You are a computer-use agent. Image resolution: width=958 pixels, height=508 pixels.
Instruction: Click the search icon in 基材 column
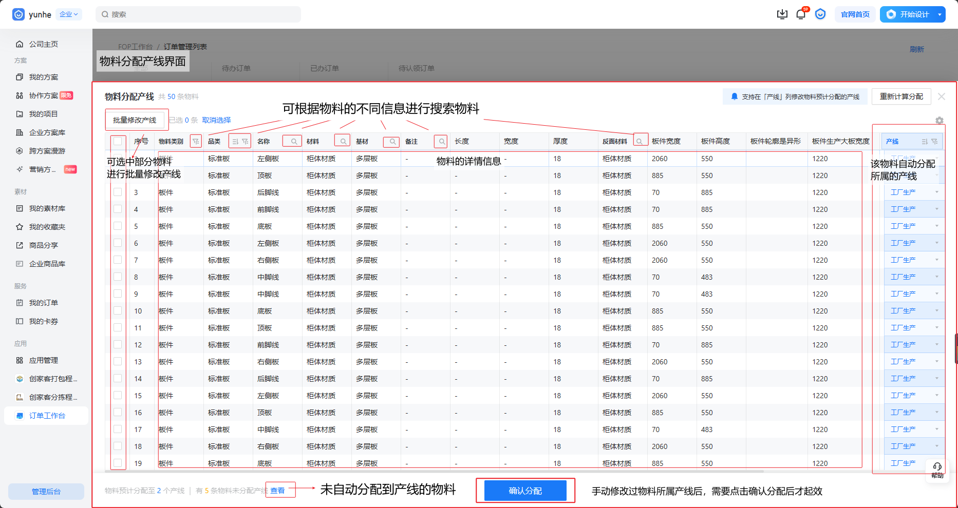(x=392, y=141)
